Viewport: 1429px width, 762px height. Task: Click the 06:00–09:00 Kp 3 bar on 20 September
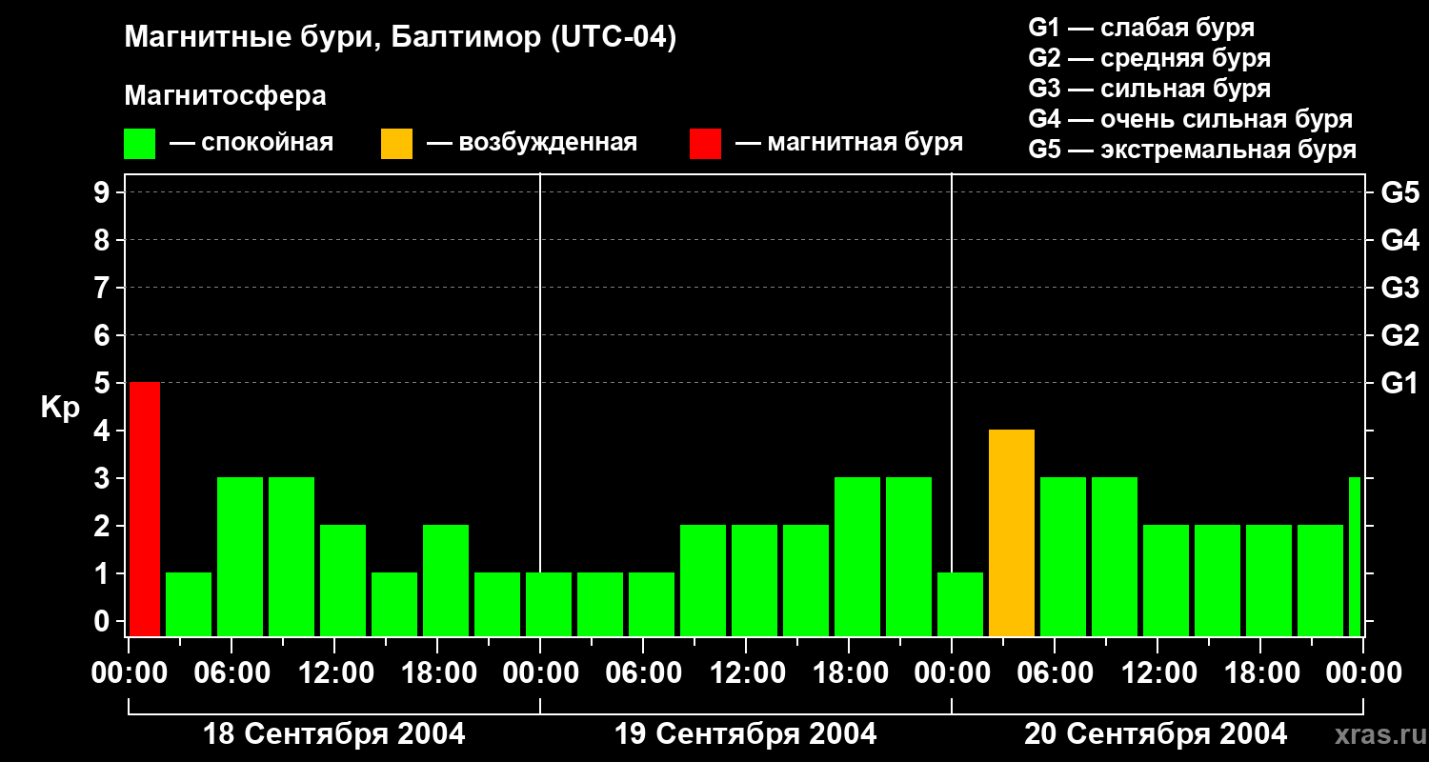pyautogui.click(x=1063, y=557)
